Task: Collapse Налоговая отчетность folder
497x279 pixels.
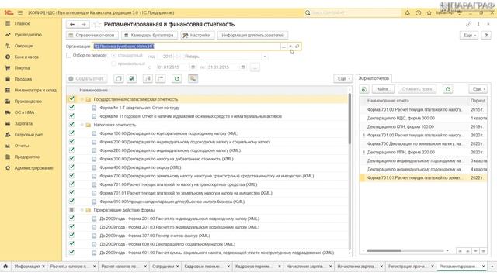Action: pos(82,125)
